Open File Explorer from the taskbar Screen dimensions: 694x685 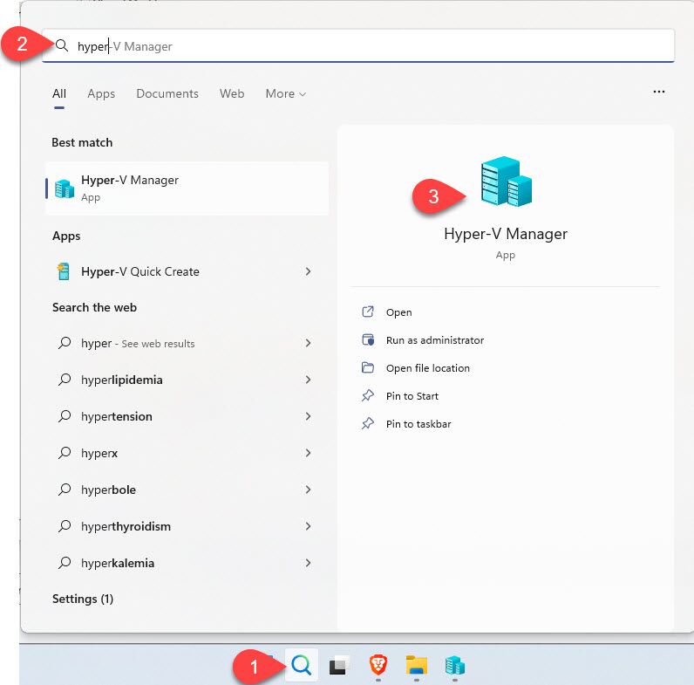[x=417, y=666]
